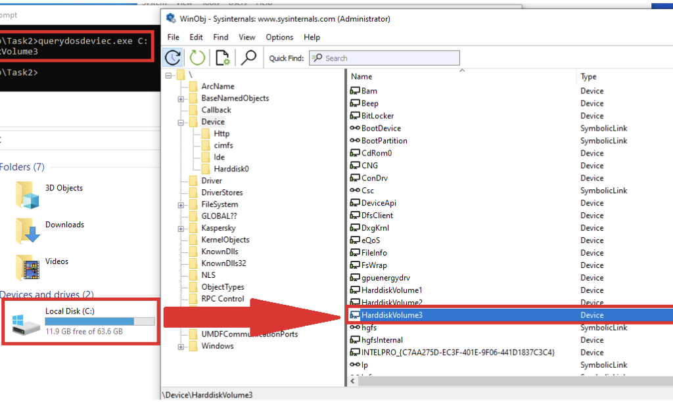Viewport: 673px width, 402px height.
Task: Click the WinObj app icon in title bar
Action: click(x=172, y=18)
